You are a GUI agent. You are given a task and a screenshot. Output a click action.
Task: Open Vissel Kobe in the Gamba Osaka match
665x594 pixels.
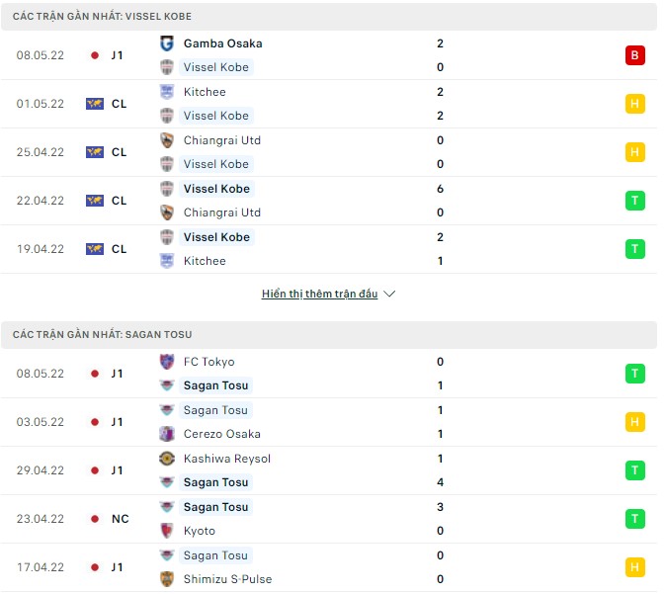click(216, 67)
